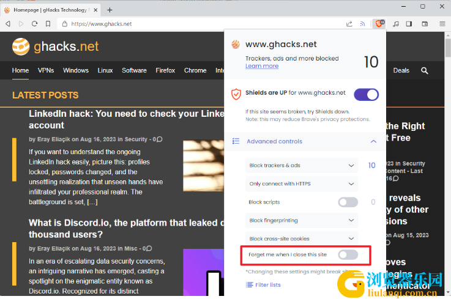Click blocked count 10 beside trackers dropdown

(371, 165)
